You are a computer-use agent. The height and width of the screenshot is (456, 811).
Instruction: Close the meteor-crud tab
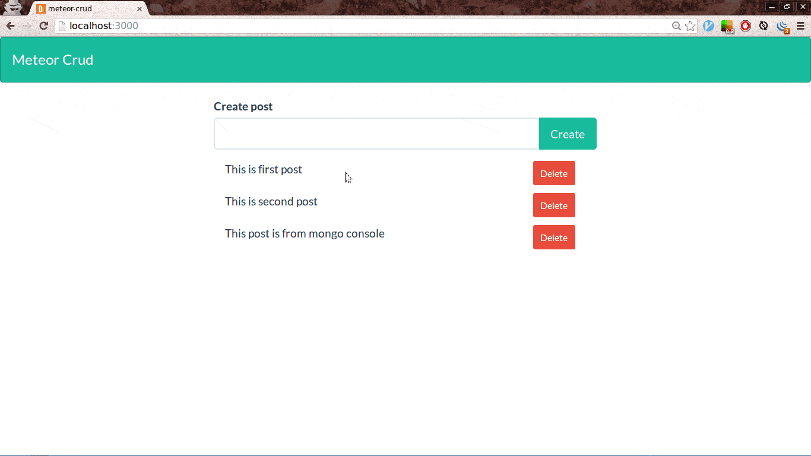[140, 9]
